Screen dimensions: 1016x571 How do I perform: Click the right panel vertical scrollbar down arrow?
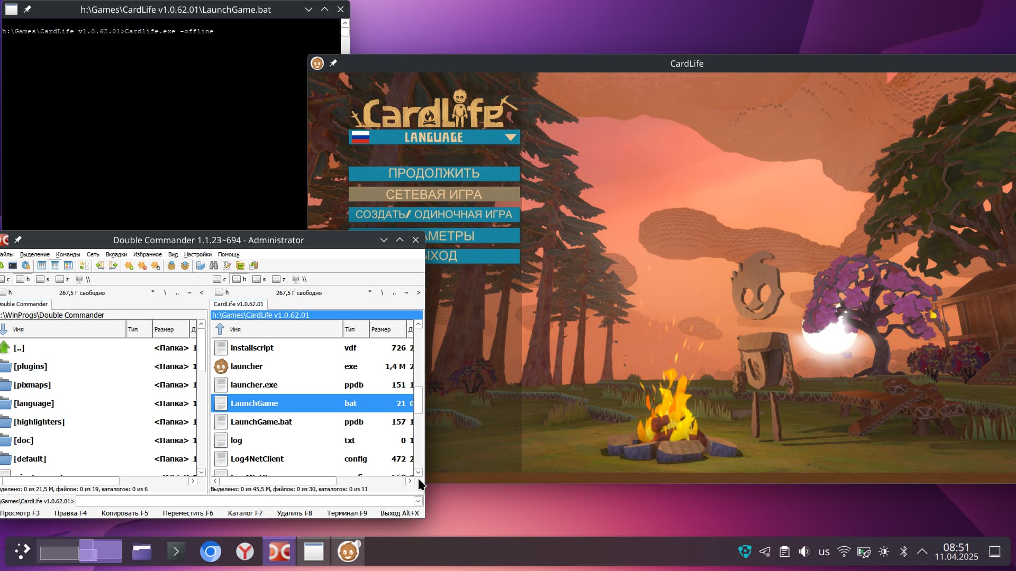point(418,472)
